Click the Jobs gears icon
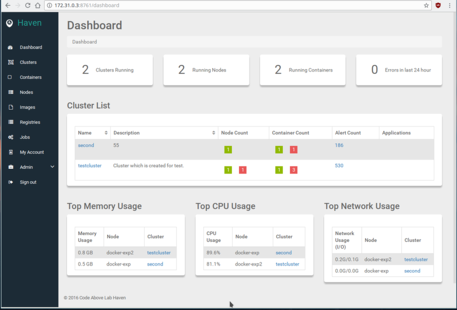Image resolution: width=457 pixels, height=310 pixels. tap(11, 137)
